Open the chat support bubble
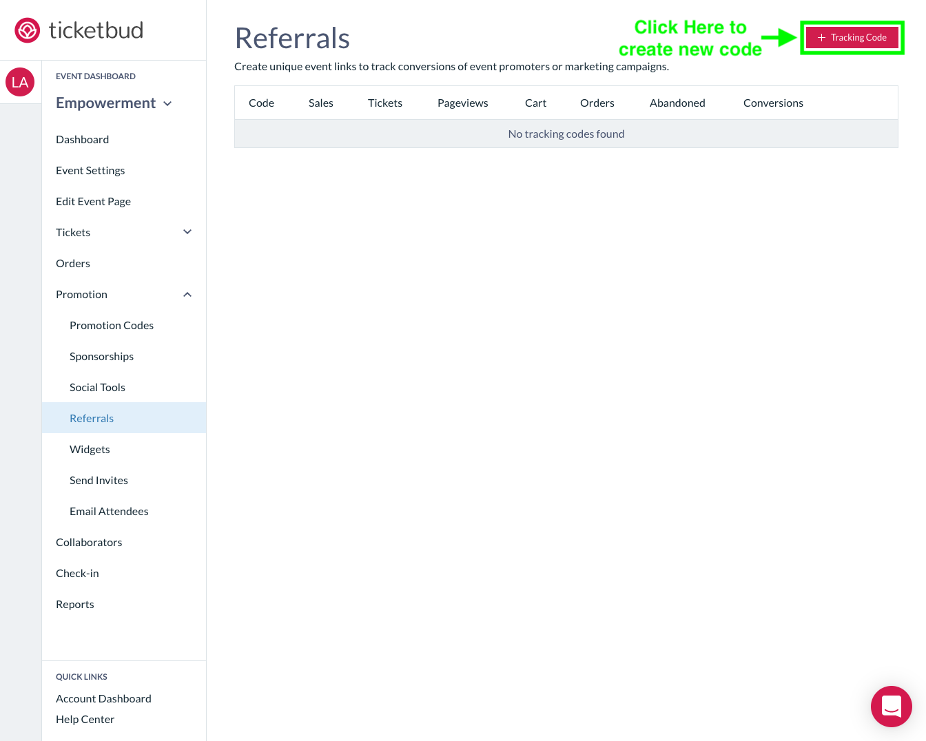Viewport: 926px width, 741px height. [x=892, y=707]
